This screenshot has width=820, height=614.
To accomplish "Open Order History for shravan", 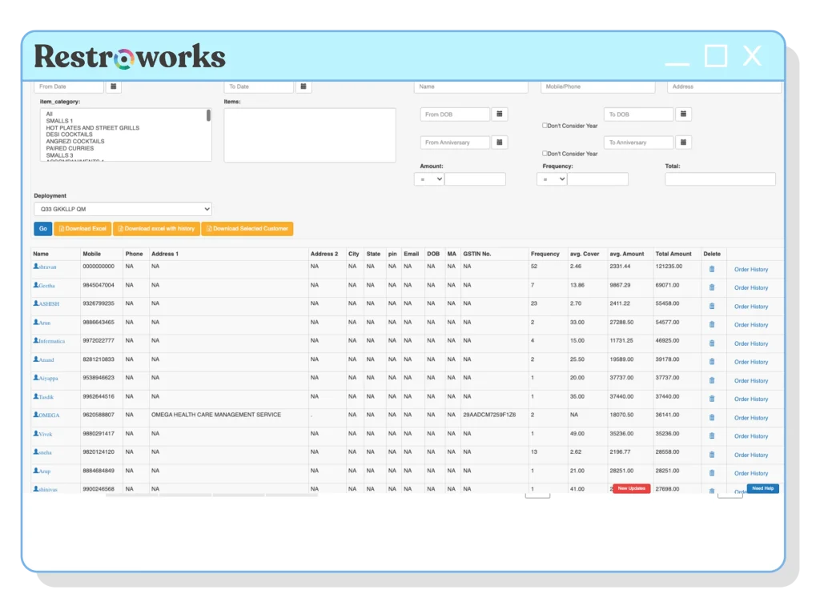I will (x=750, y=269).
